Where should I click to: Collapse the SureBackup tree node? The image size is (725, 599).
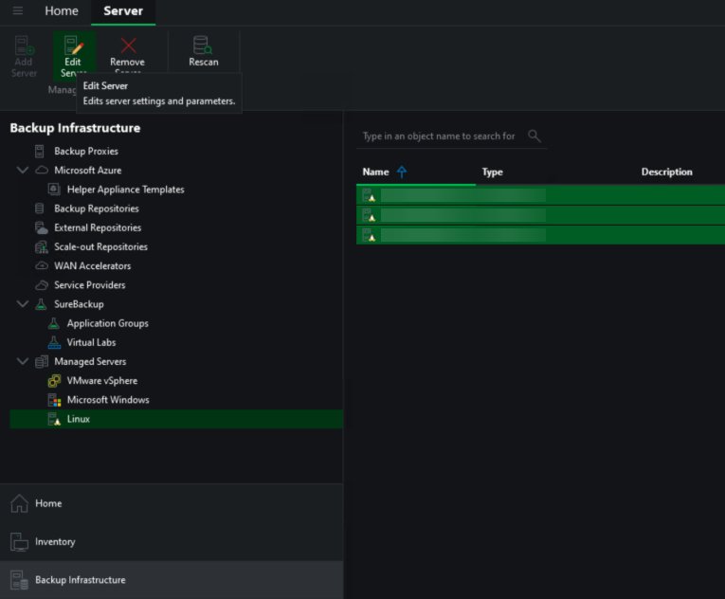pyautogui.click(x=23, y=304)
